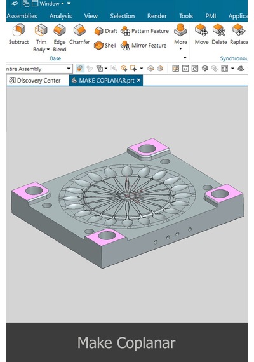Expand the arrow beside the selection filter list icon
Image resolution: width=254 pixels, height=362 pixels.
click(x=106, y=69)
